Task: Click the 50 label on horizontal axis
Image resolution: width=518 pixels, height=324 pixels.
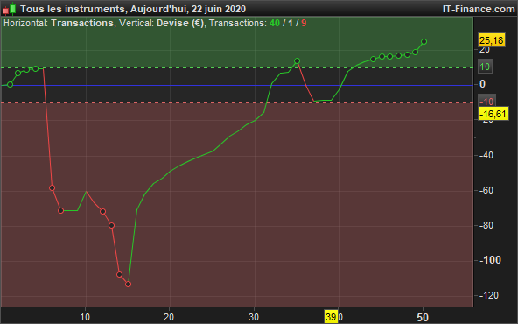Action: (x=423, y=317)
